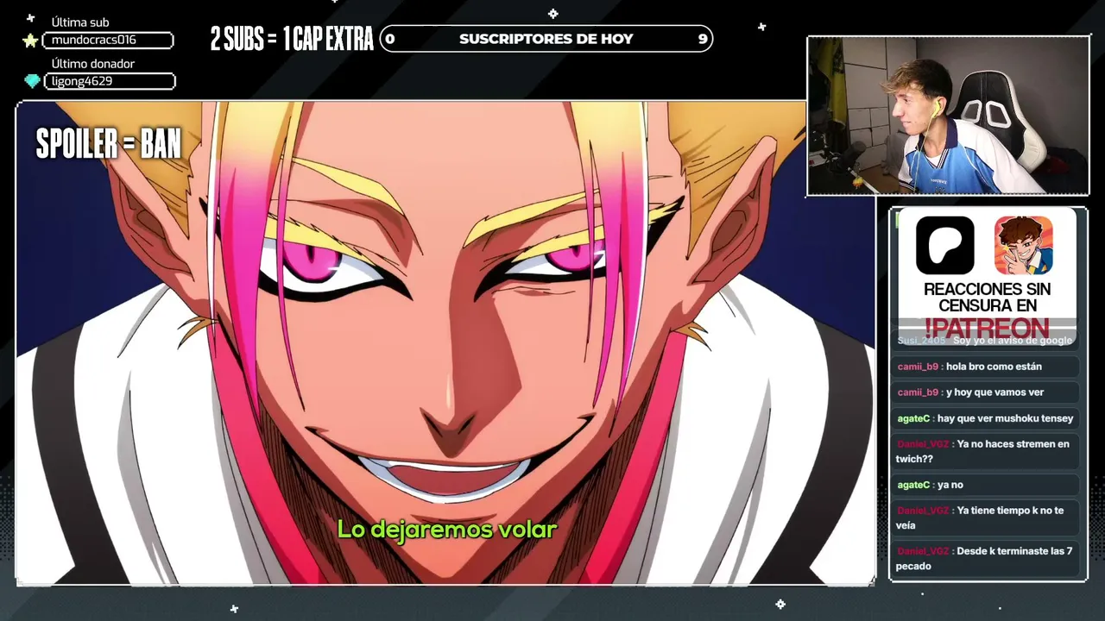Select the streamer webcam feed
Image resolution: width=1105 pixels, height=621 pixels.
[x=948, y=116]
